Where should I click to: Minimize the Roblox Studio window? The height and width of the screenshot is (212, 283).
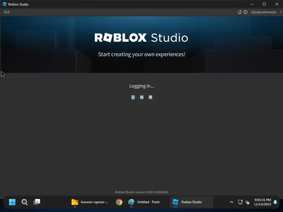252,4
